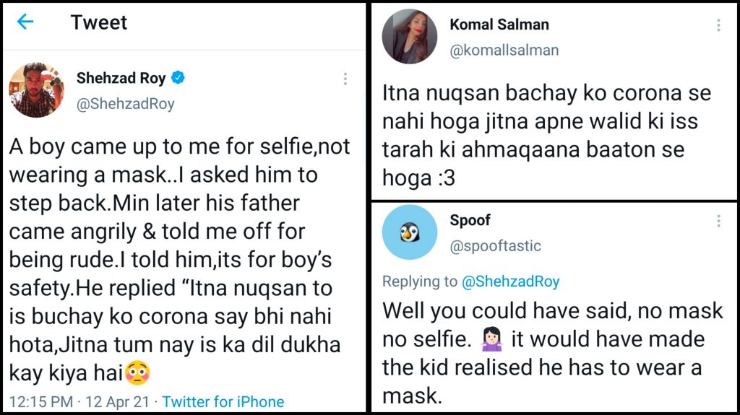Open the Shehzad Roy display name

(121, 78)
